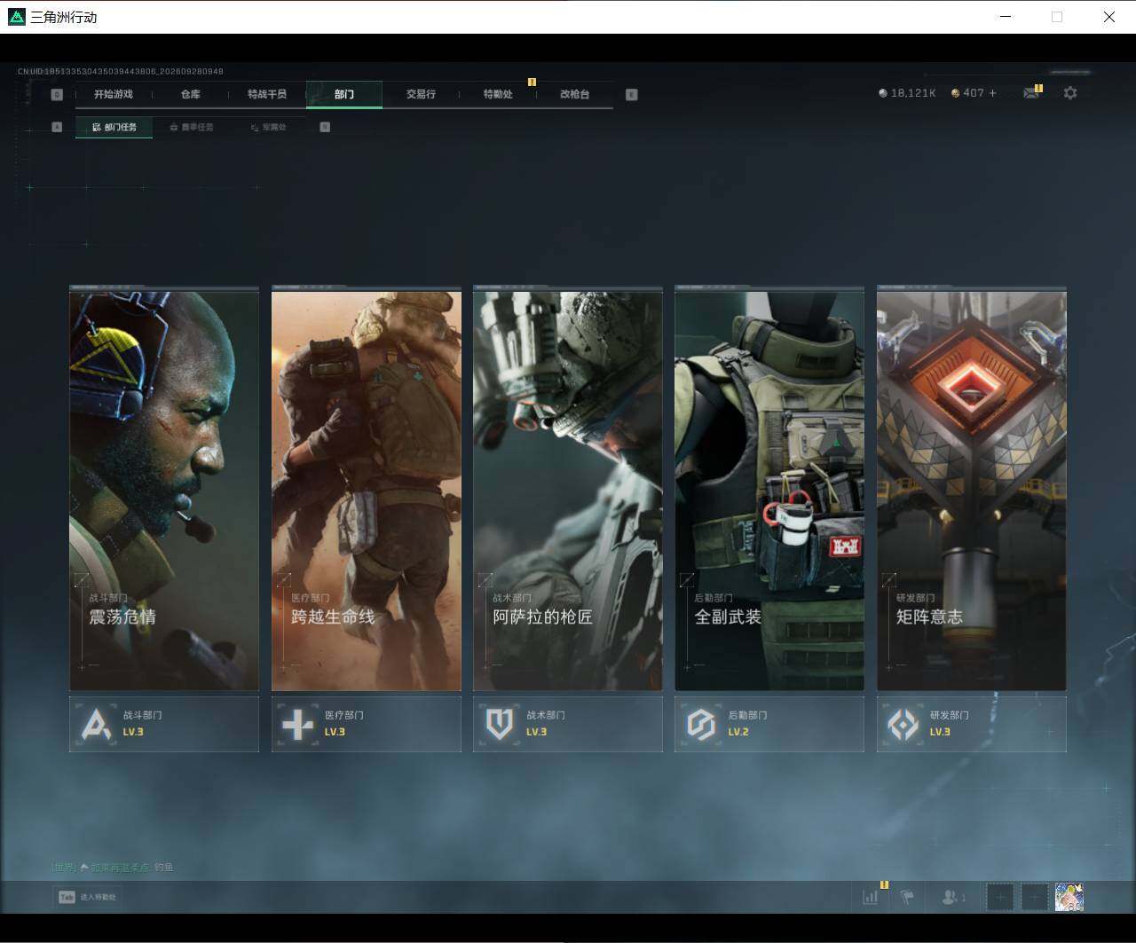Open the 全副武装 logistics department card
This screenshot has width=1136, height=943.
(769, 488)
